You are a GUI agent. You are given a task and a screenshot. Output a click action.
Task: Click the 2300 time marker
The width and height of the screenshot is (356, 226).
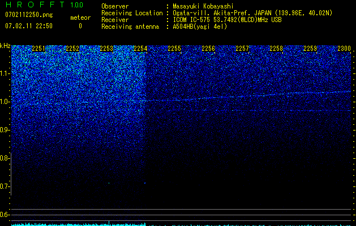pyautogui.click(x=344, y=49)
